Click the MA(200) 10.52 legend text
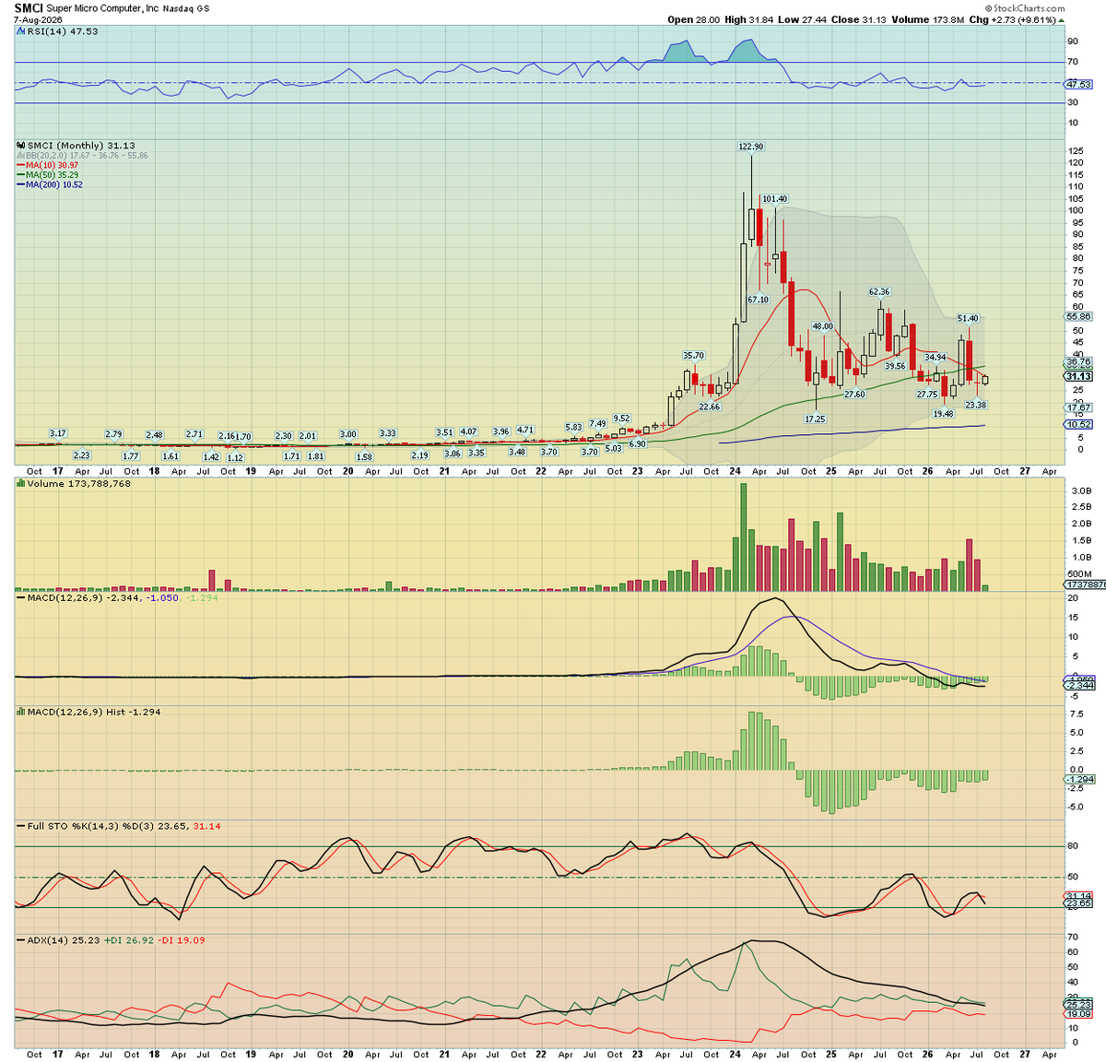The height and width of the screenshot is (1062, 1106). (54, 184)
